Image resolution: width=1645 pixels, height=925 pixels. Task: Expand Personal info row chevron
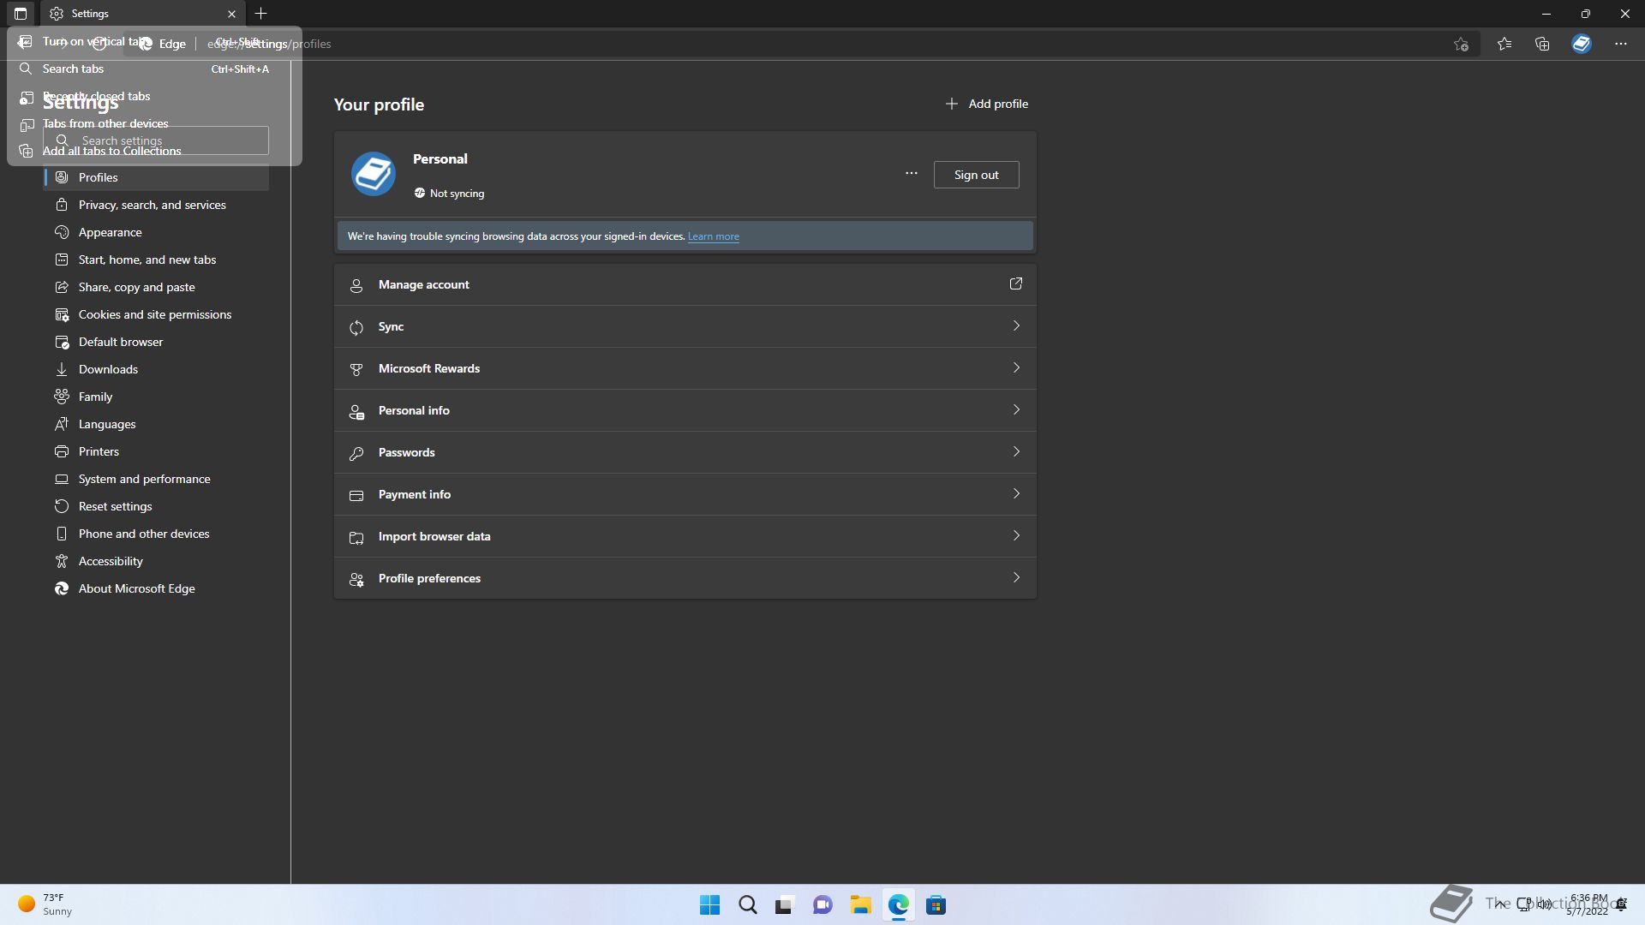(x=1016, y=409)
